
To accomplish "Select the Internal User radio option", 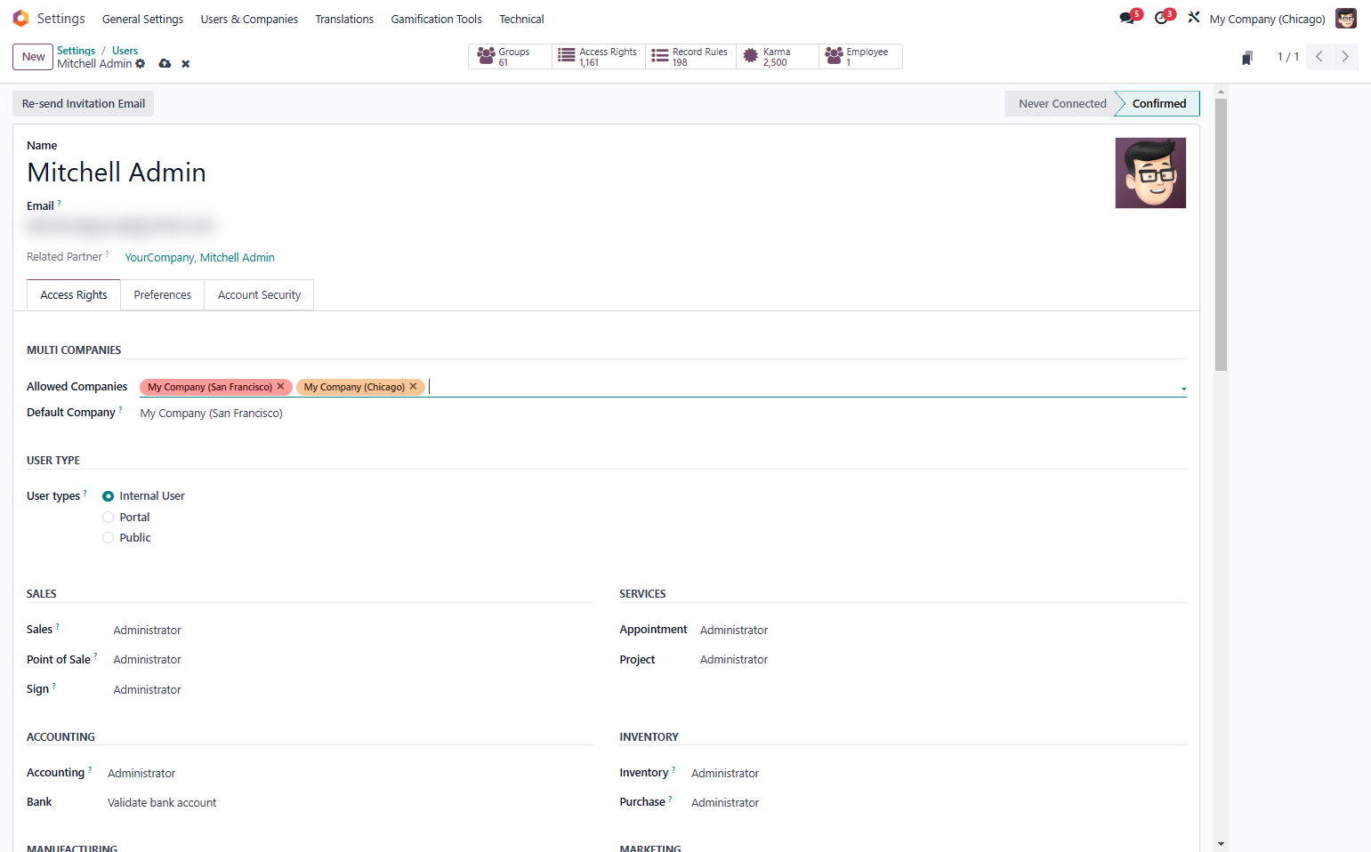I will [108, 496].
